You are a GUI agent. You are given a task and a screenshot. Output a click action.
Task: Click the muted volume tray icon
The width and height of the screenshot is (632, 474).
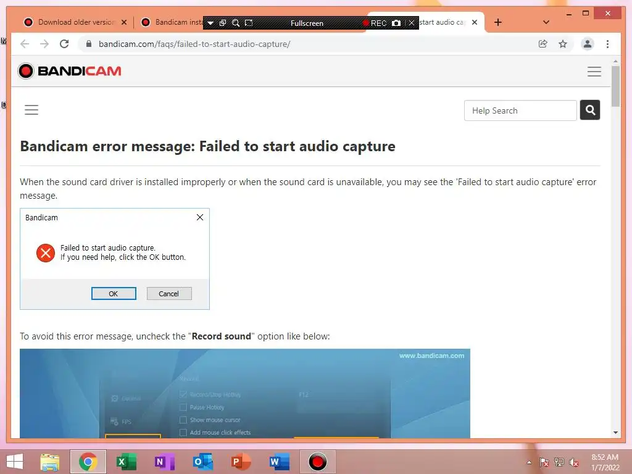point(574,462)
